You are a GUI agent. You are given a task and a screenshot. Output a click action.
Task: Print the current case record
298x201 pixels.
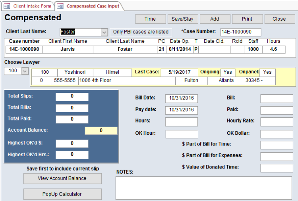pos(247,19)
